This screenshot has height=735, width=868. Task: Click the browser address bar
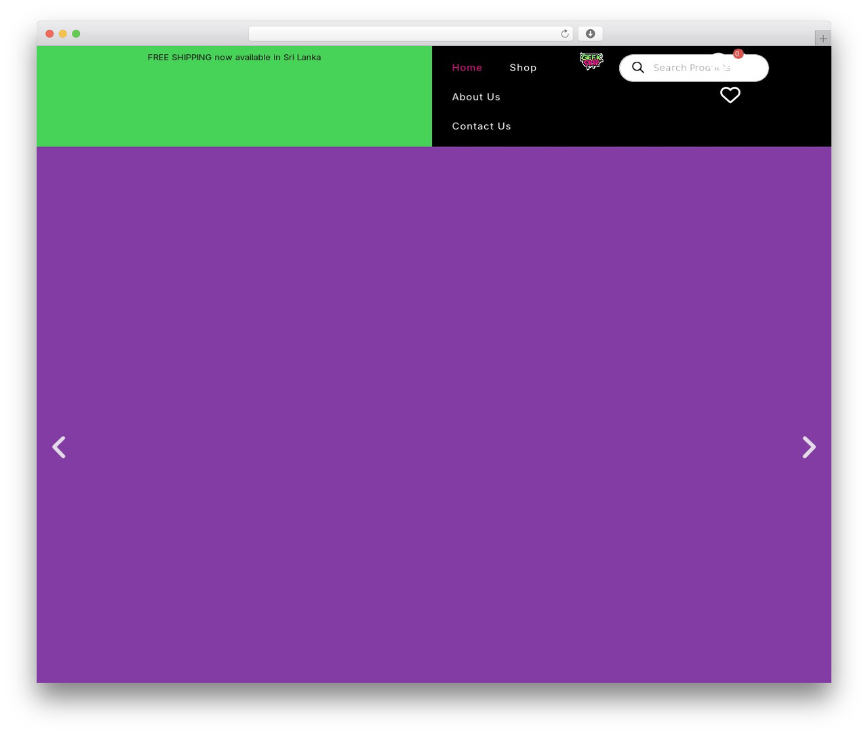pyautogui.click(x=411, y=34)
